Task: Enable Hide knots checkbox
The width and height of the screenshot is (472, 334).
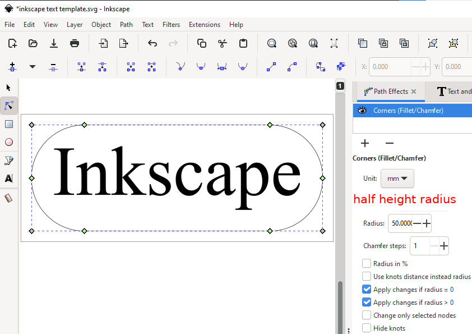Action: [x=367, y=328]
